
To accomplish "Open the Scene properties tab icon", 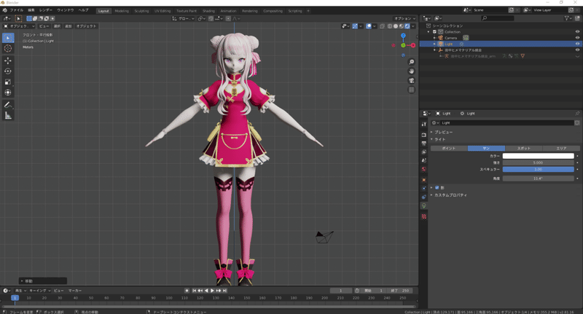I will point(424,160).
